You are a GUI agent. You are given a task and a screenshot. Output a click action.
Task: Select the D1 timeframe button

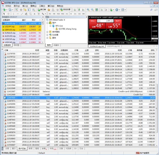click(x=75, y=14)
